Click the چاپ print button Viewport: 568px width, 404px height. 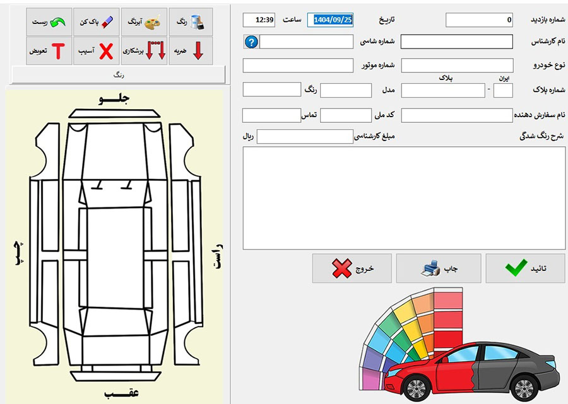click(438, 268)
